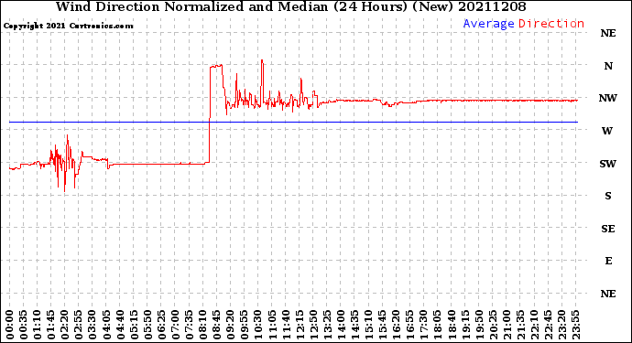Click the 22:10 time axis label
Screen dimensions: 632x343
534,325
